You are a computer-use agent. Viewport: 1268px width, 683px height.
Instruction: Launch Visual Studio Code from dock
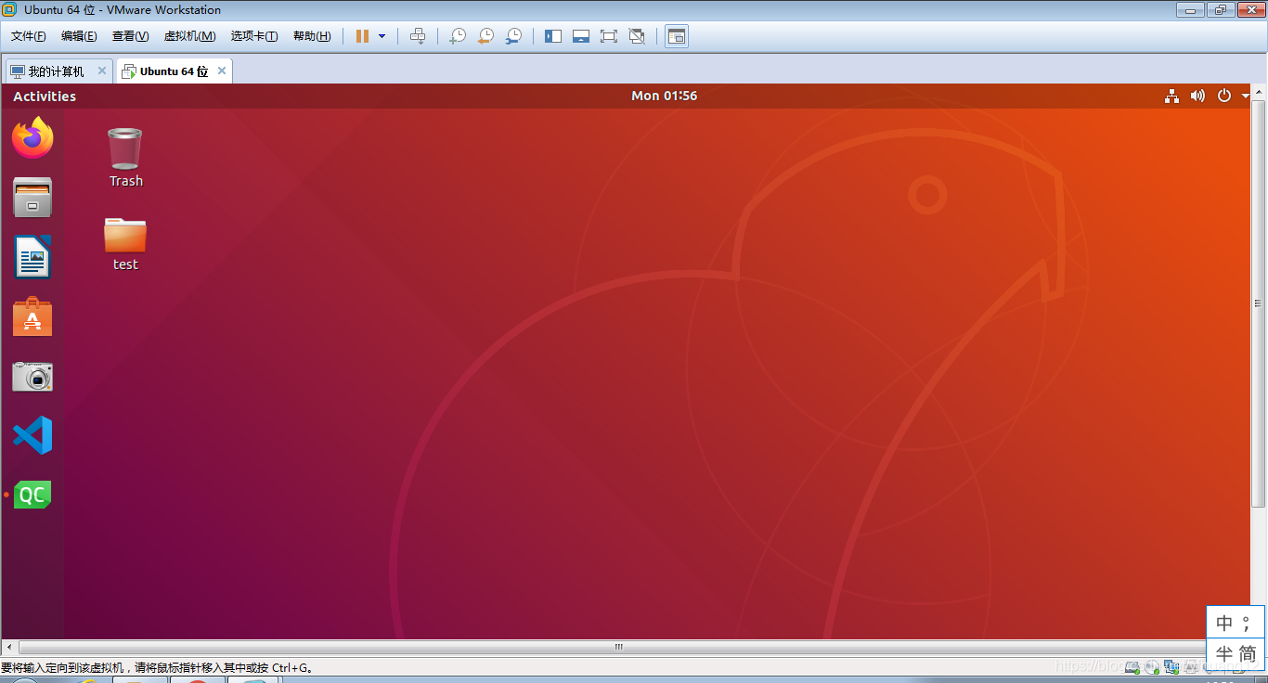pos(32,435)
